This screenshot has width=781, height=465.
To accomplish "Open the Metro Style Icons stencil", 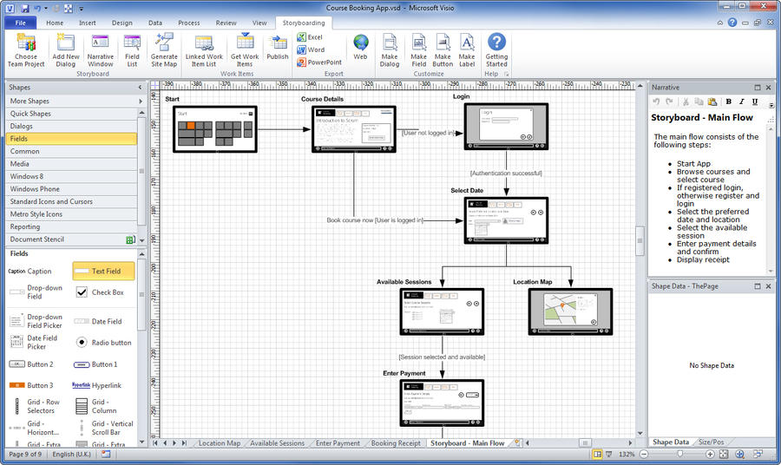I will click(x=71, y=214).
